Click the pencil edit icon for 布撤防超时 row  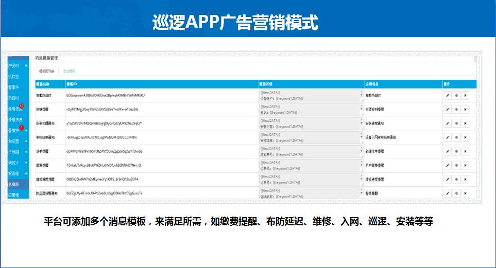coord(448,95)
